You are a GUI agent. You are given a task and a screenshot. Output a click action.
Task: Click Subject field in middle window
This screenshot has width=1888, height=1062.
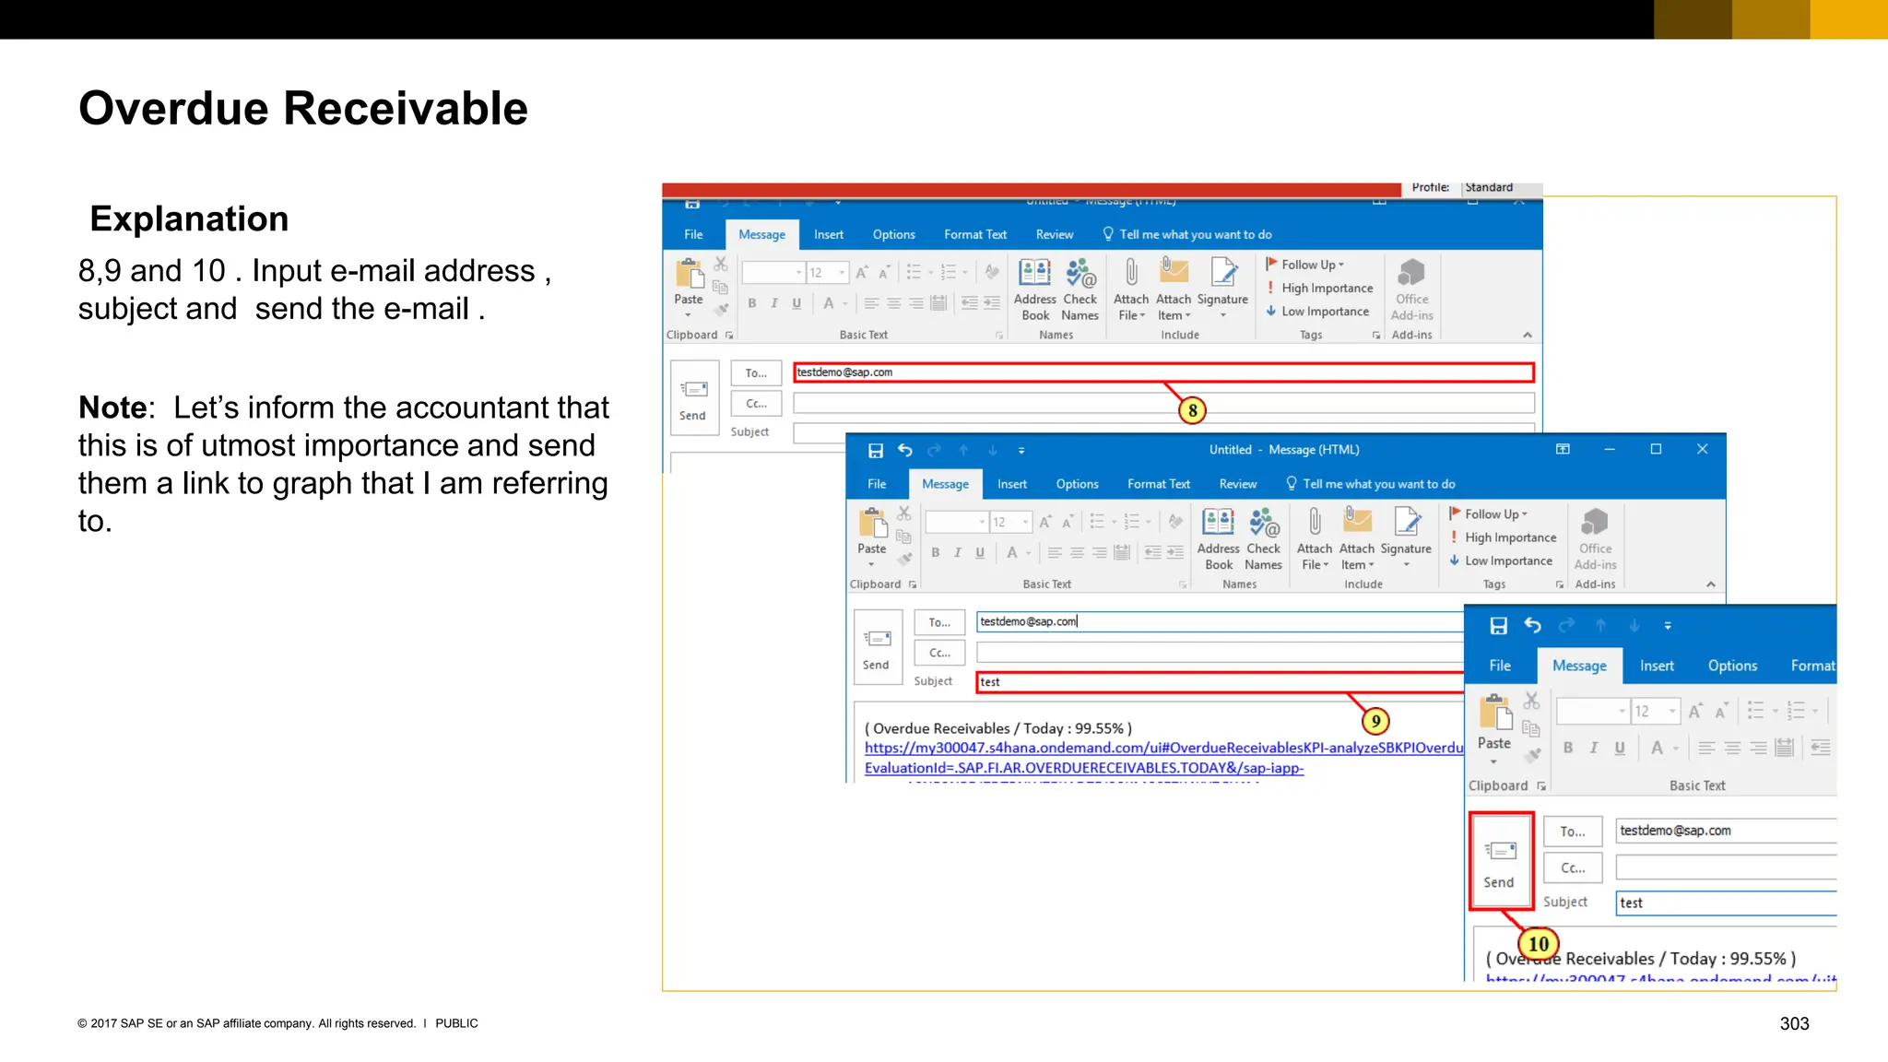[x=1221, y=682]
